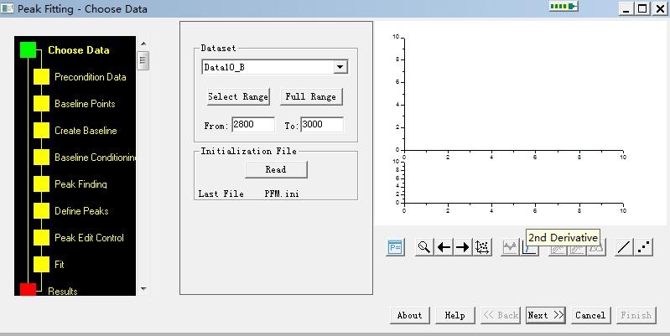Click the greyed Finish button
Screen dimensions: 670x336
point(636,316)
